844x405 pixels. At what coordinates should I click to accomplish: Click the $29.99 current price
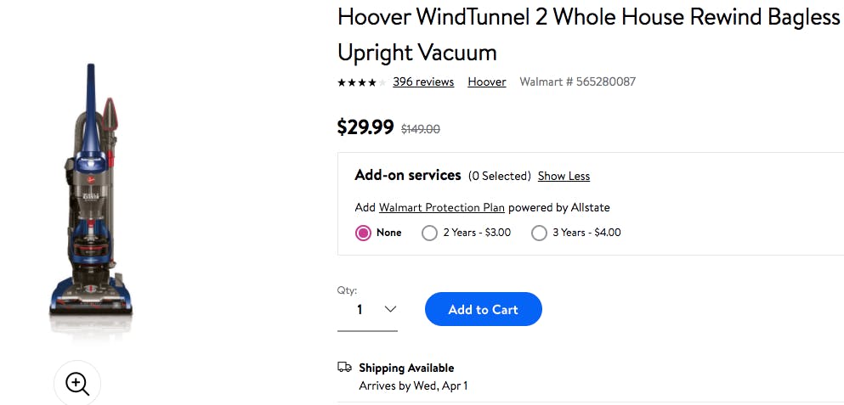(365, 127)
